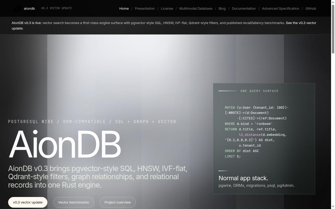Click the v0.3 vector update button
335x209 pixels.
point(28,202)
